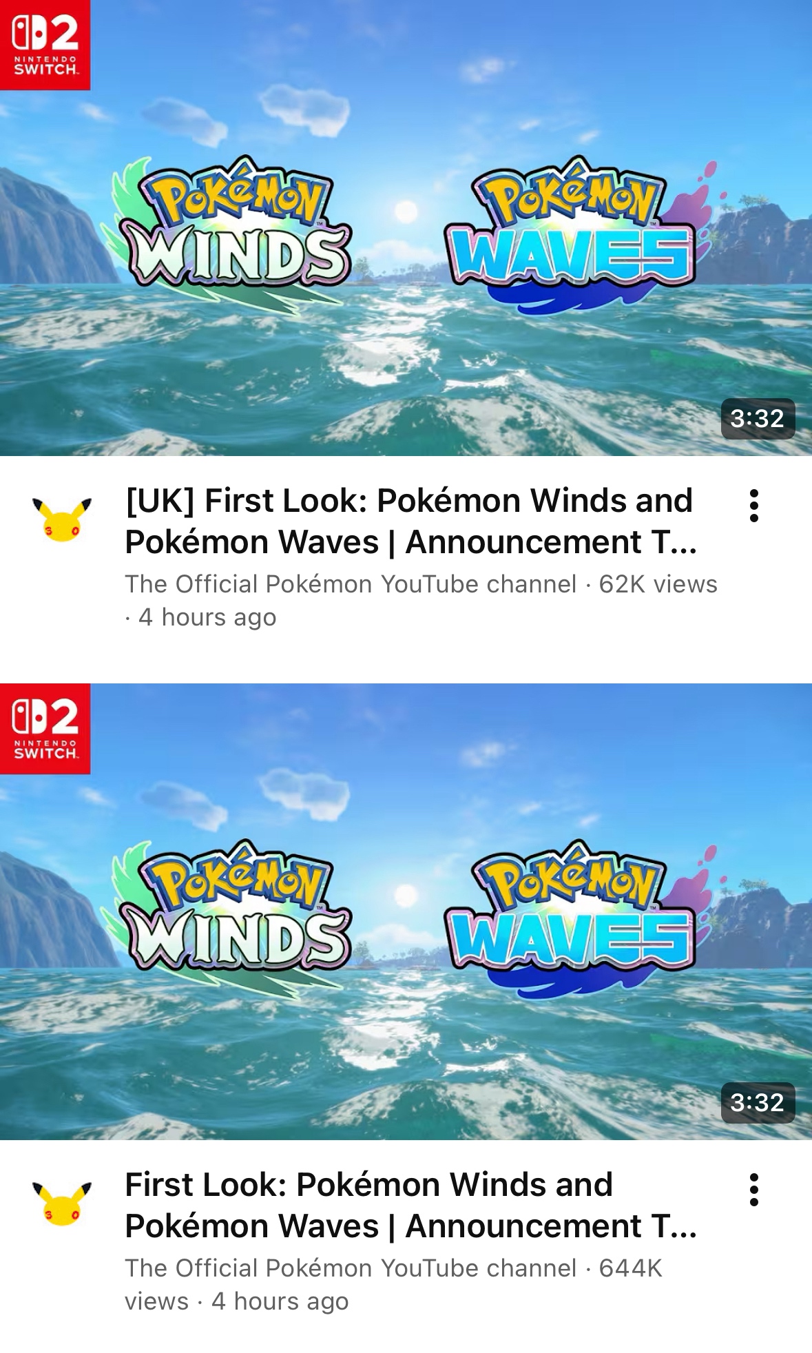The height and width of the screenshot is (1353, 812).
Task: Click '4 hours ago' under the [UK] video
Action: [207, 617]
